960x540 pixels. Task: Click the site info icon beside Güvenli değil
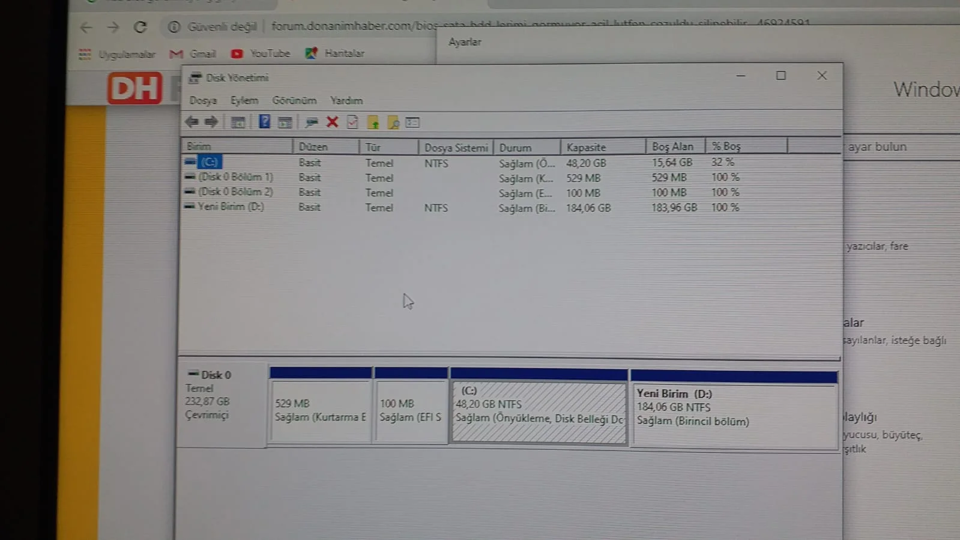[174, 27]
